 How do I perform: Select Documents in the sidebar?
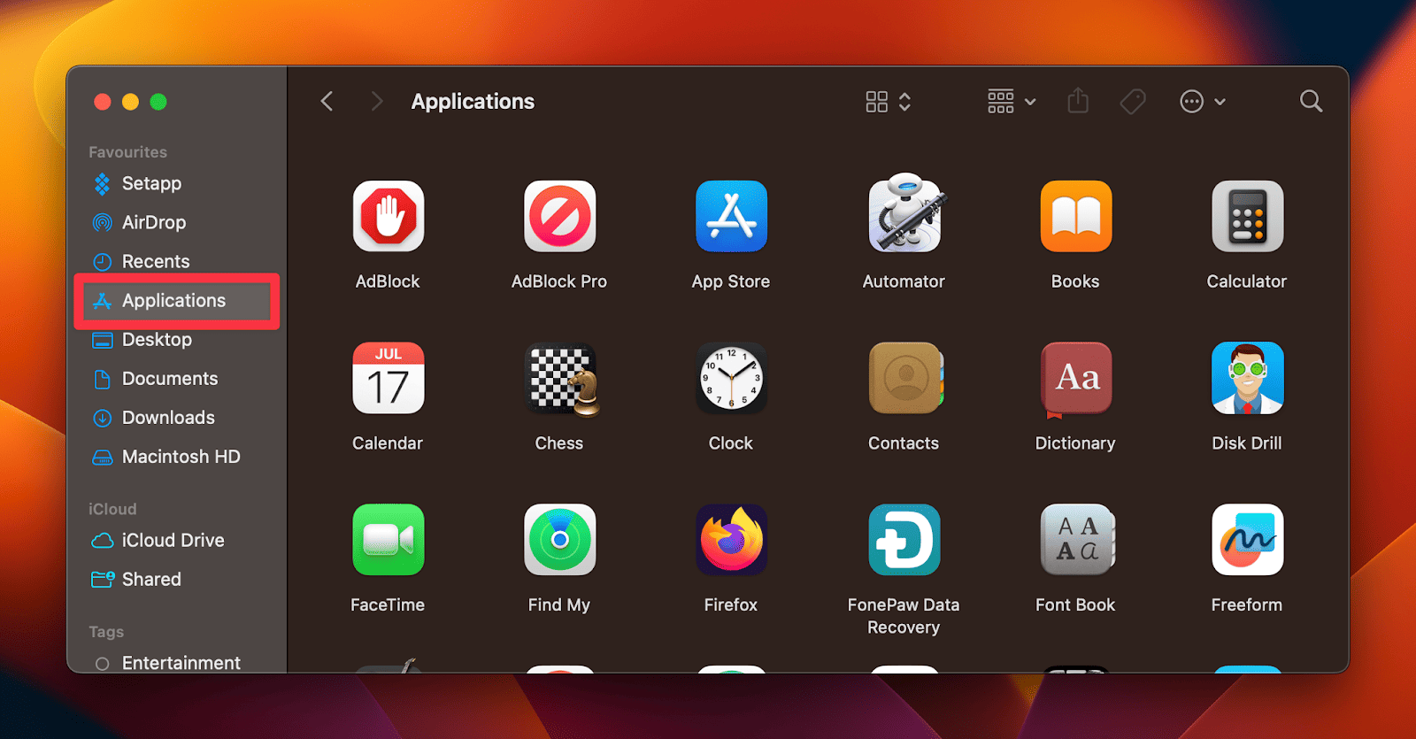point(177,379)
